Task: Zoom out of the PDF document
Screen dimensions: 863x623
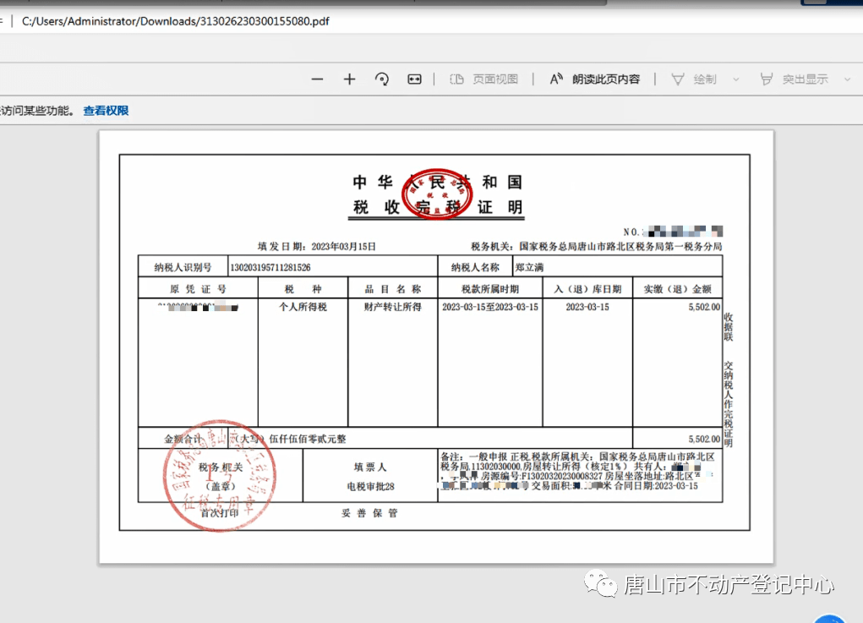Action: coord(317,79)
